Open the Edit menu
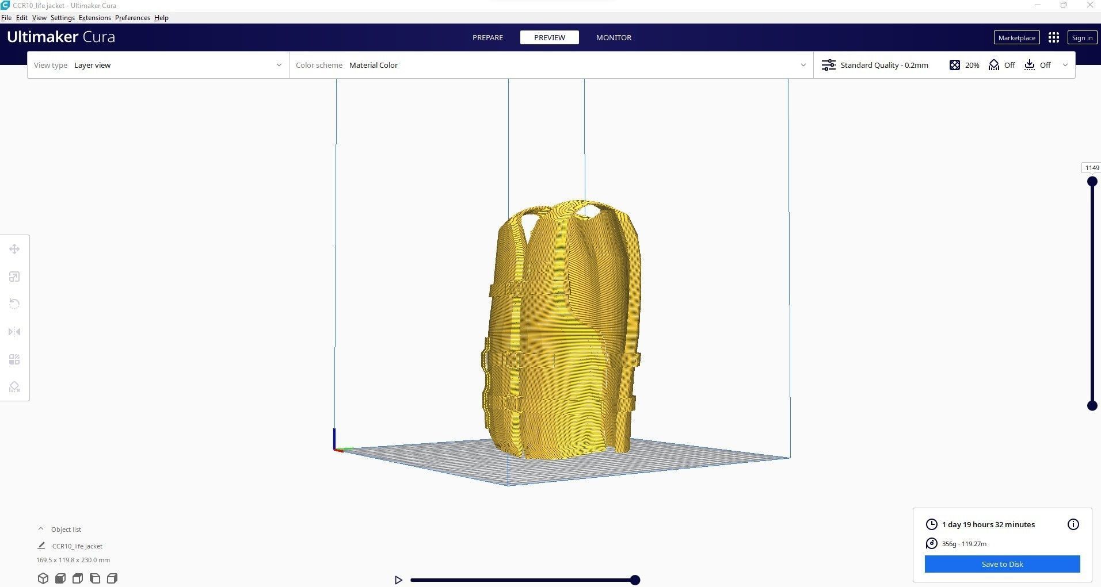 tap(22, 18)
